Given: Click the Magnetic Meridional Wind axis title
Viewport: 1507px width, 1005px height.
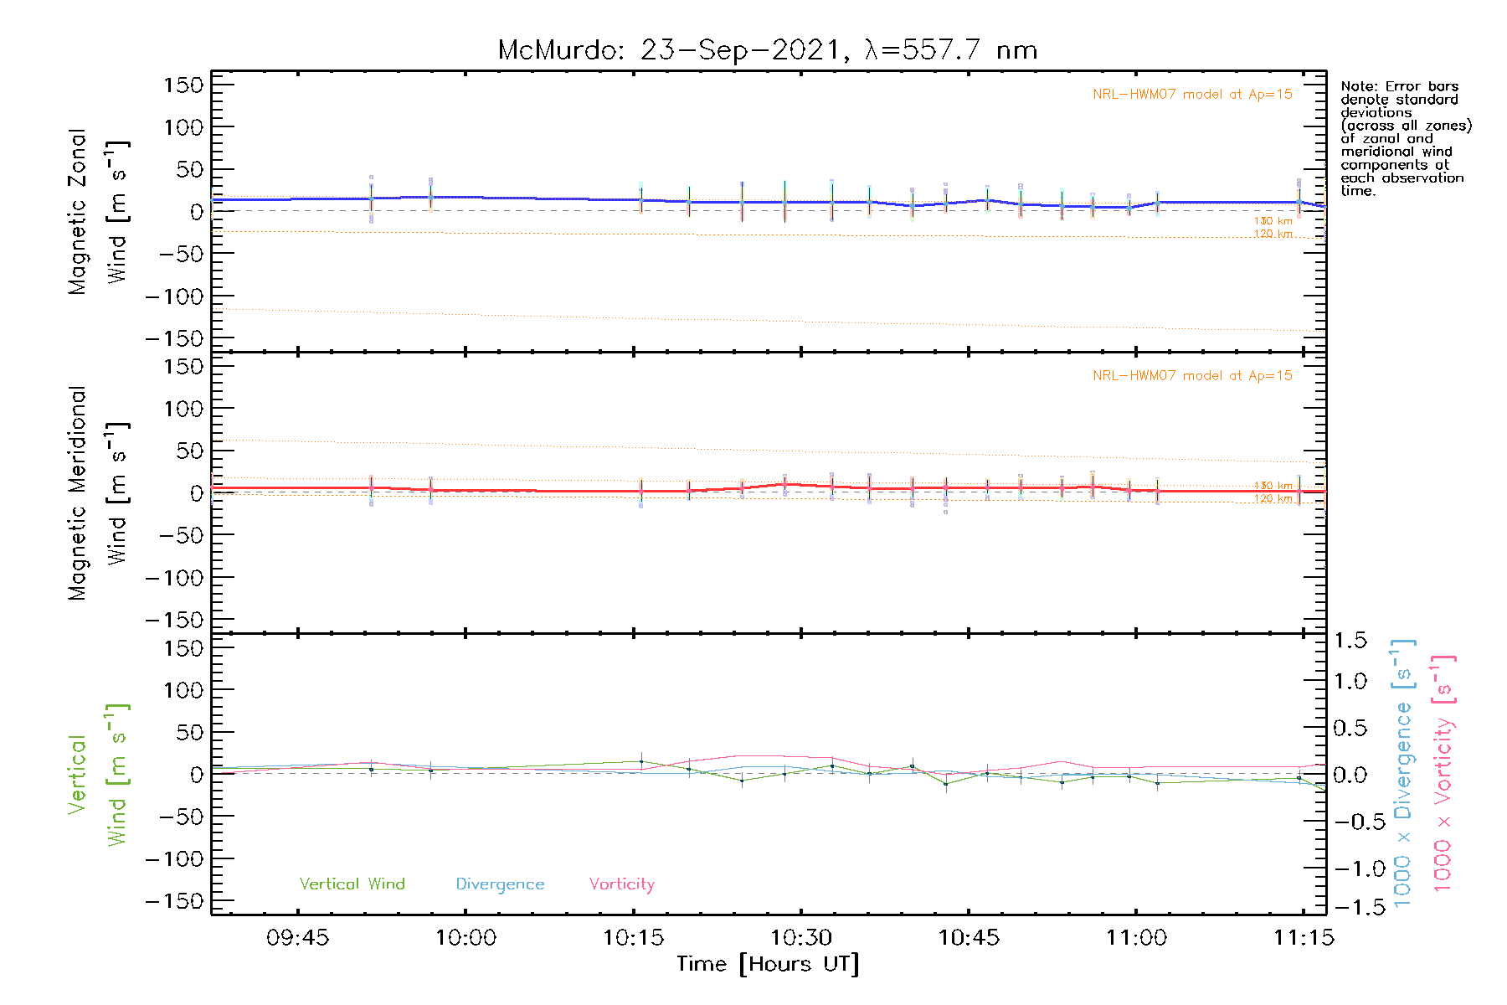Looking at the screenshot, I should 96,493.
